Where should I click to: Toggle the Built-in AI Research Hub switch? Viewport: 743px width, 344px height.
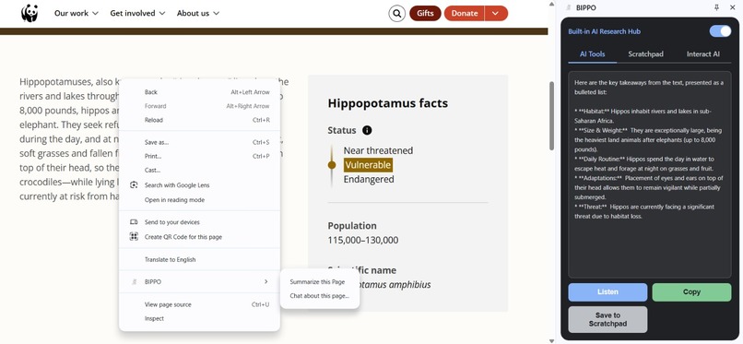coord(720,31)
